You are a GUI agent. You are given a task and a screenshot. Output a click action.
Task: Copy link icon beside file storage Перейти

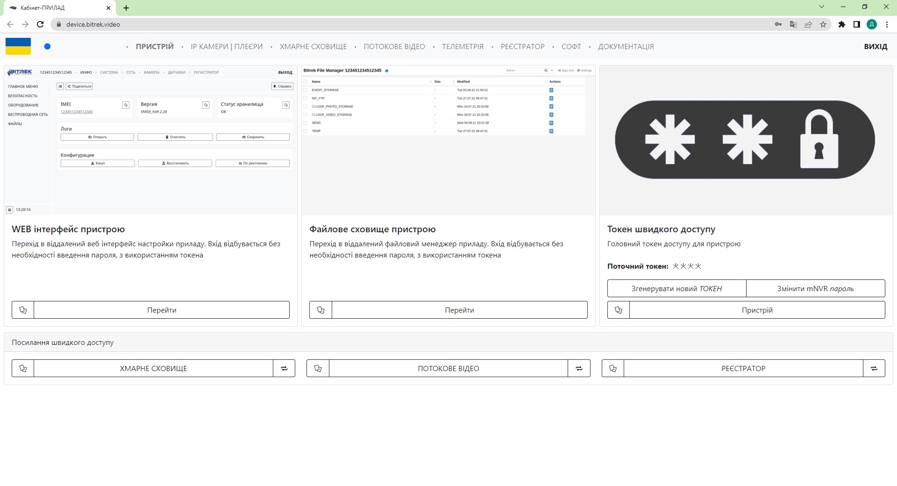click(320, 310)
